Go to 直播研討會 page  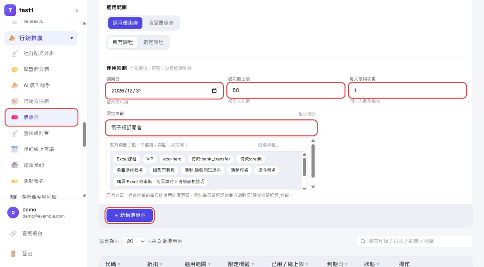pos(41,133)
